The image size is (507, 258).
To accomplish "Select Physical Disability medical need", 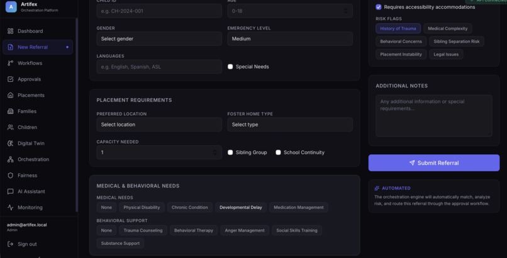I will tap(142, 208).
